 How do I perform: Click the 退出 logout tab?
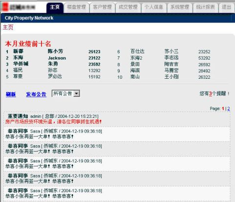pos(227,7)
